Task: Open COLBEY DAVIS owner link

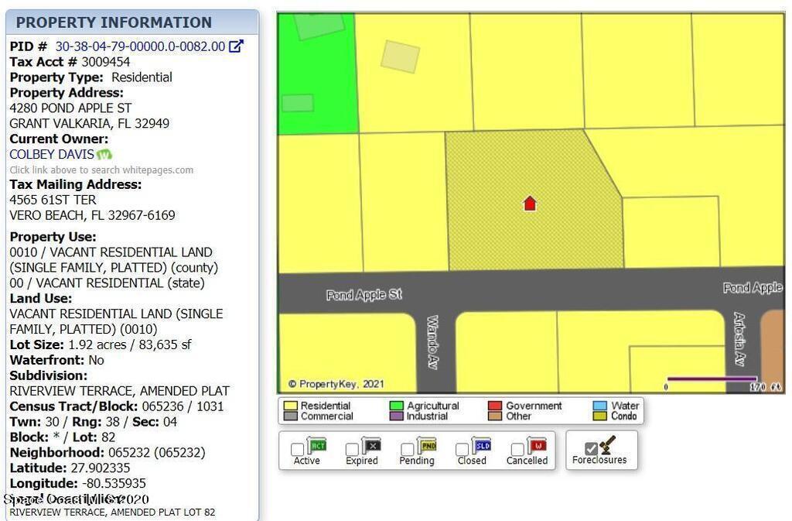Action: (52, 154)
